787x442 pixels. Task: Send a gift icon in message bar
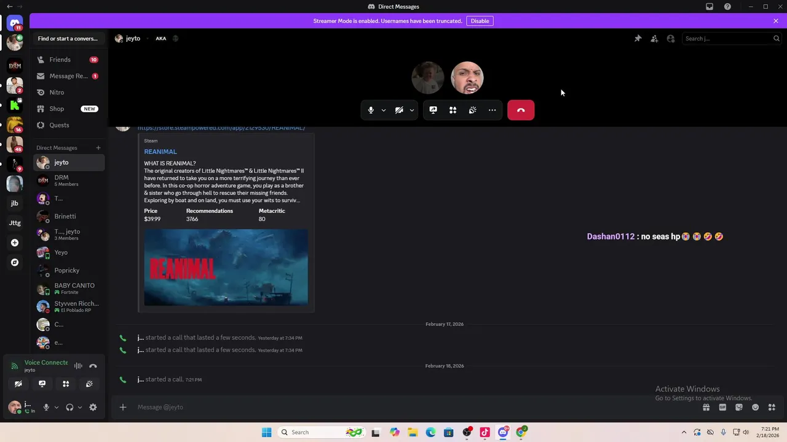tap(706, 407)
